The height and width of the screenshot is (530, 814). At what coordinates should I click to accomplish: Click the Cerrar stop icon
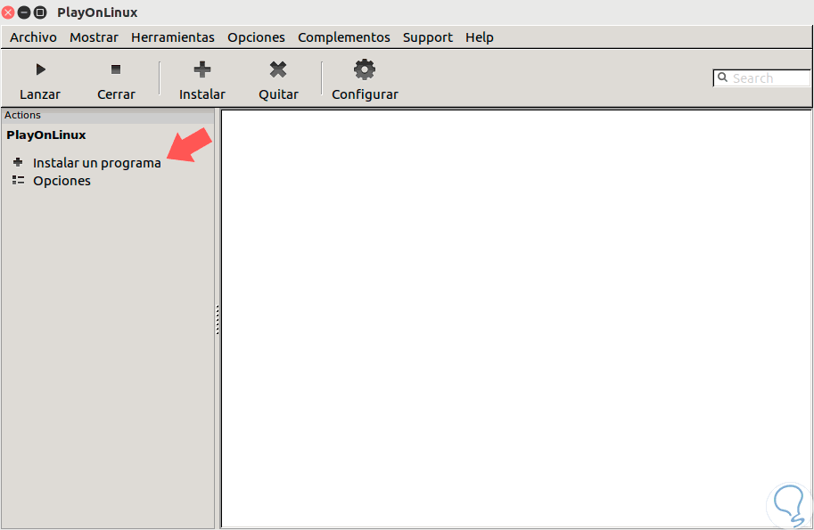tap(116, 69)
